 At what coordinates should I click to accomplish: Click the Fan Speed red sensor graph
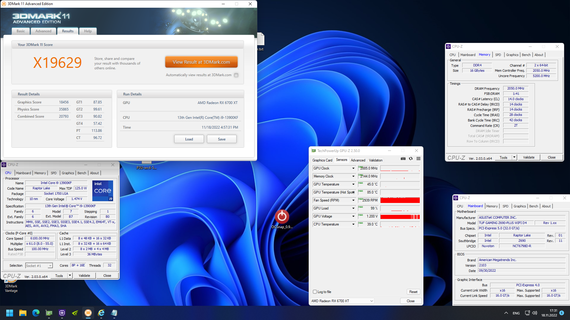click(x=400, y=200)
